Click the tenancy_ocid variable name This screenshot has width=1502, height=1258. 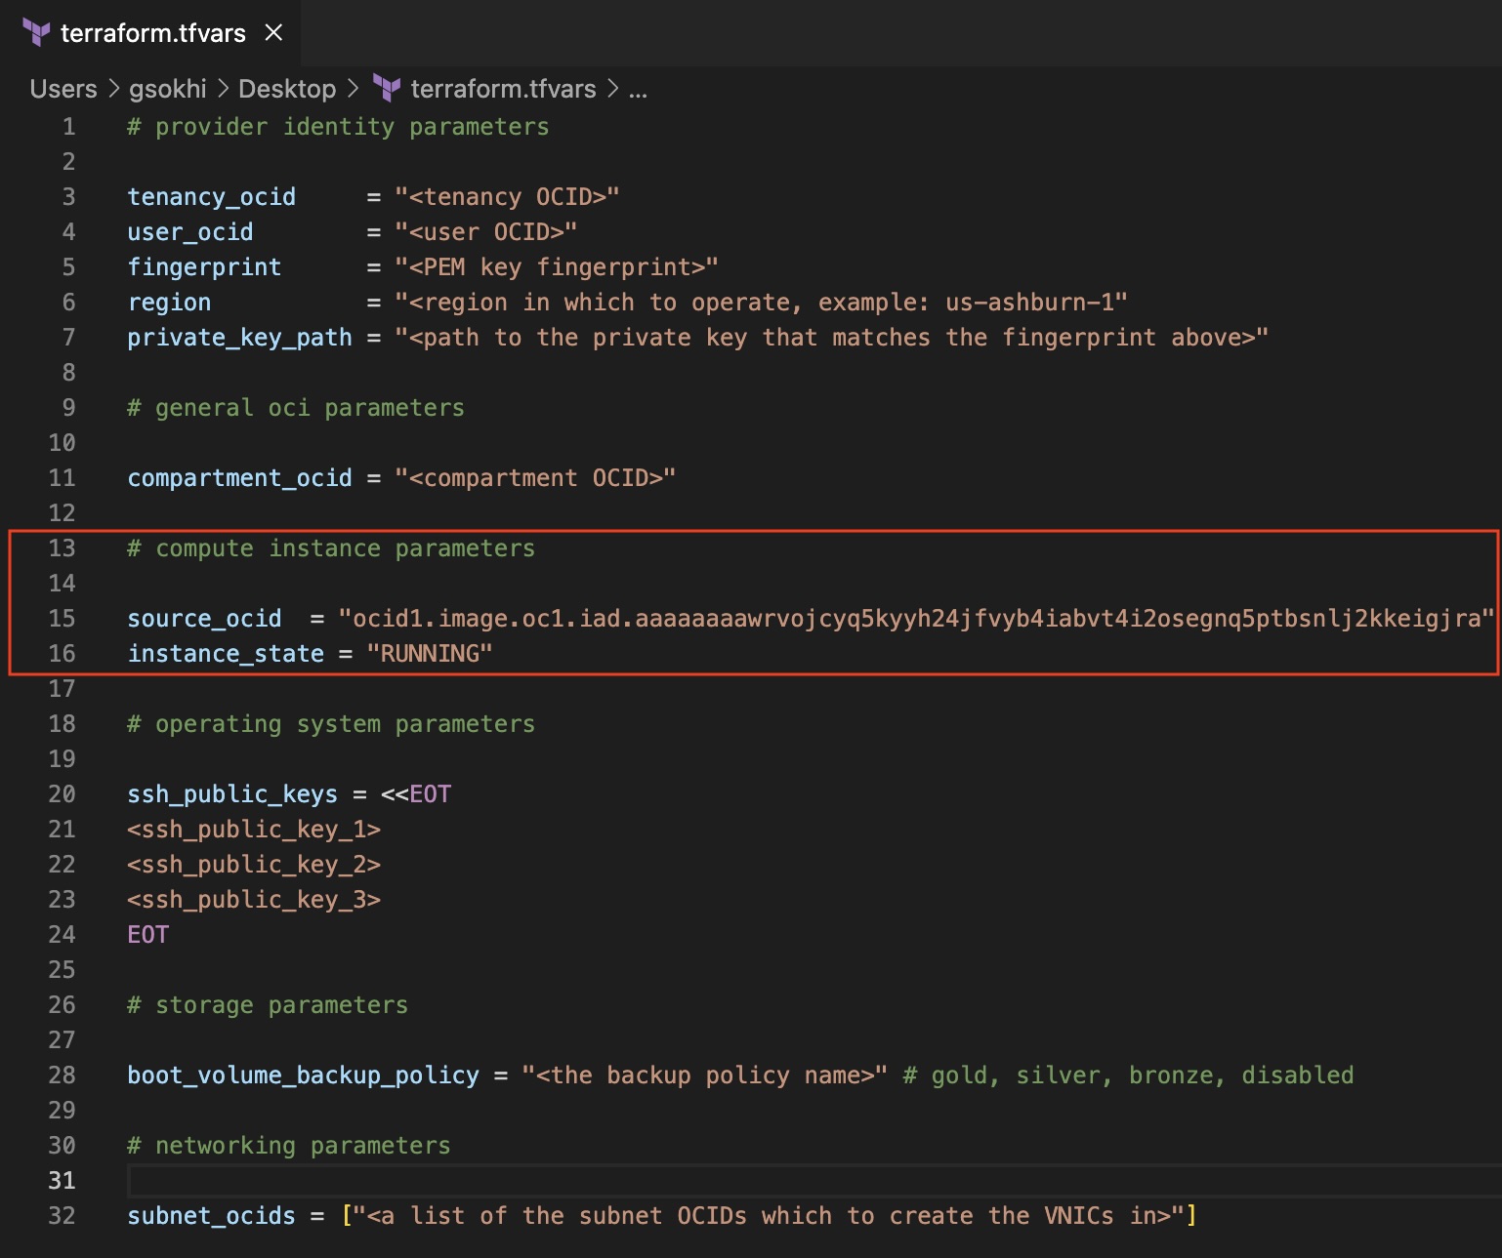[211, 196]
